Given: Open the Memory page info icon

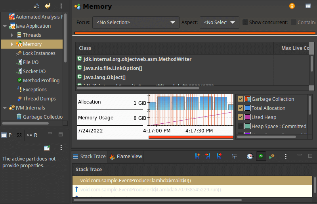Looking at the screenshot, I should 292,6.
